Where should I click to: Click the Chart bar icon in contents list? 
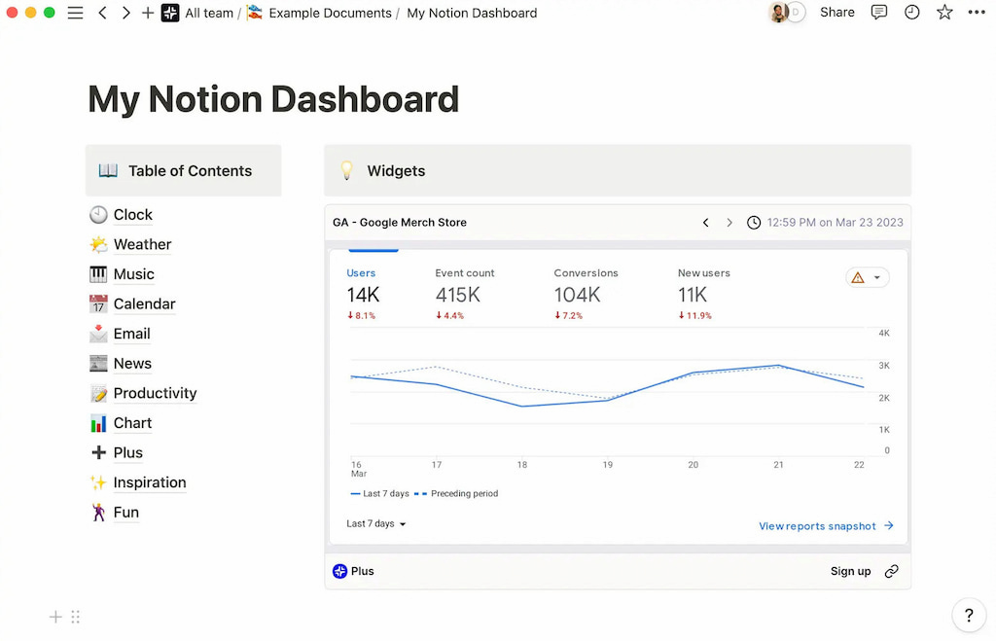pyautogui.click(x=100, y=423)
